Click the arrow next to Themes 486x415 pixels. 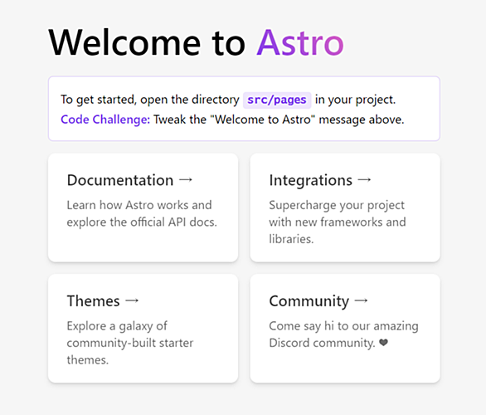133,300
